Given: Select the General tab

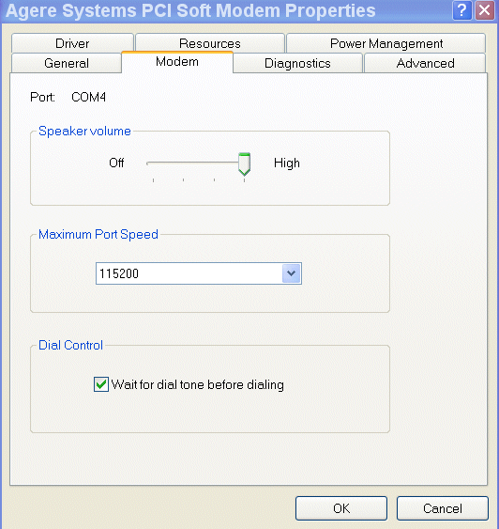Looking at the screenshot, I should pos(67,63).
